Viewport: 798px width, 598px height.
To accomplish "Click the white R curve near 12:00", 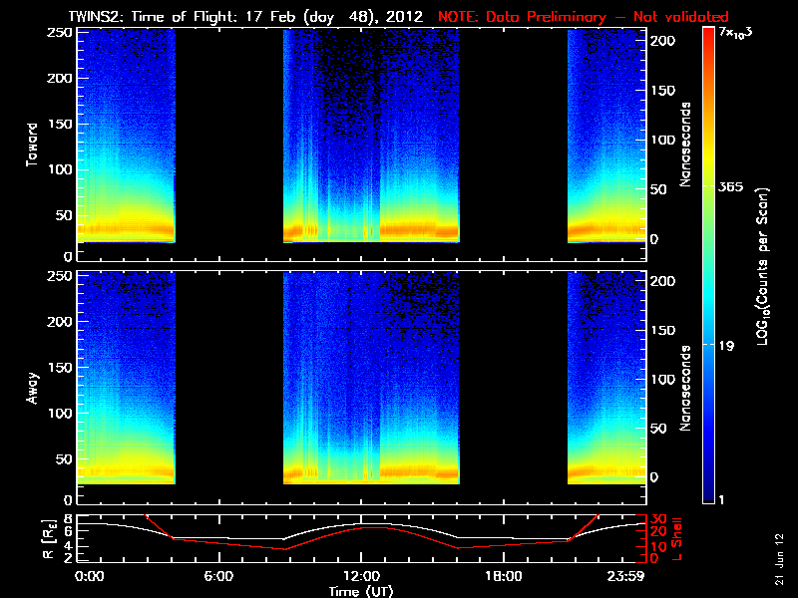I will click(x=361, y=524).
